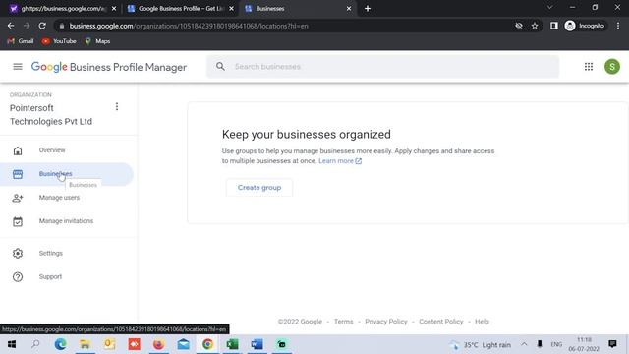The width and height of the screenshot is (629, 354).
Task: Click the Support question mark icon
Action: (18, 277)
